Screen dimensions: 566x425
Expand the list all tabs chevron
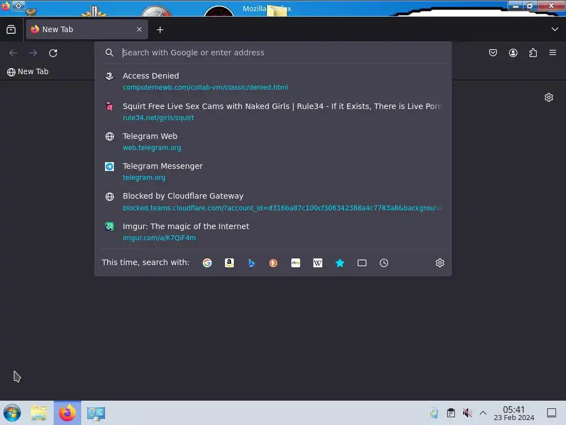point(555,29)
